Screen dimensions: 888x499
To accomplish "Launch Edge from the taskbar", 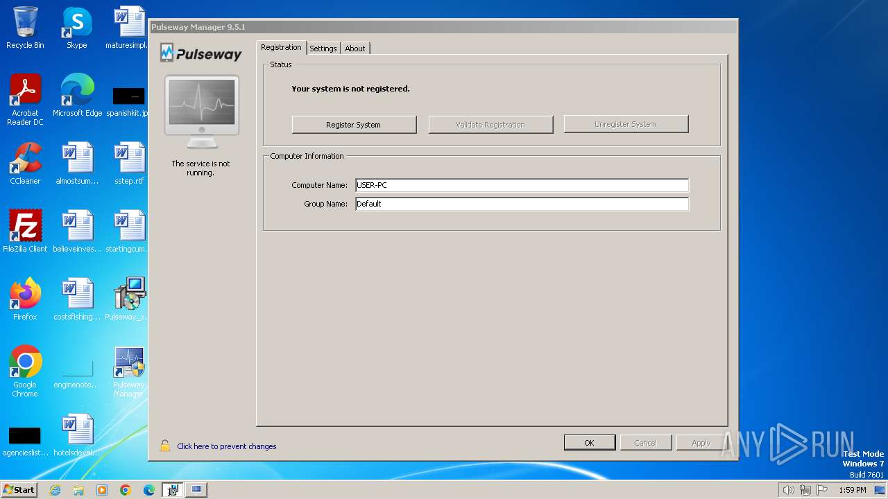I will (x=149, y=490).
